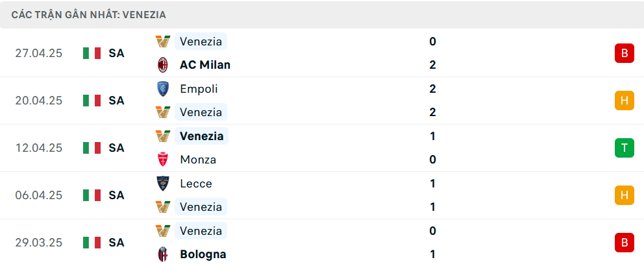The image size is (644, 264).
Task: Click Italy flag in the 20.04.25 row
Action: coord(92,101)
